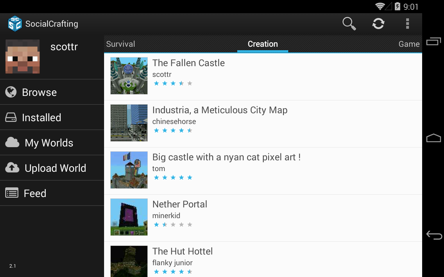Click author name chinesehorse
The image size is (444, 277).
[x=174, y=122]
